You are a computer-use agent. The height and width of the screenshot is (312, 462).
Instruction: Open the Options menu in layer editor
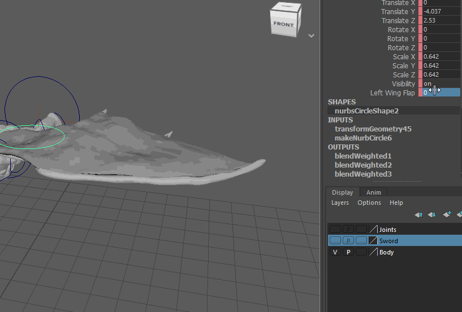(x=369, y=203)
